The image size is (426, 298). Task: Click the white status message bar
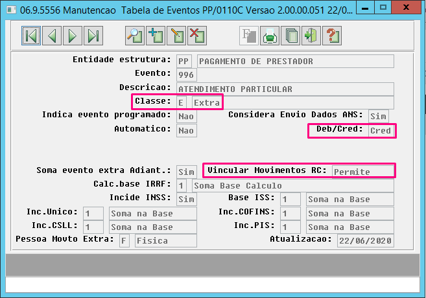pyautogui.click(x=213, y=284)
